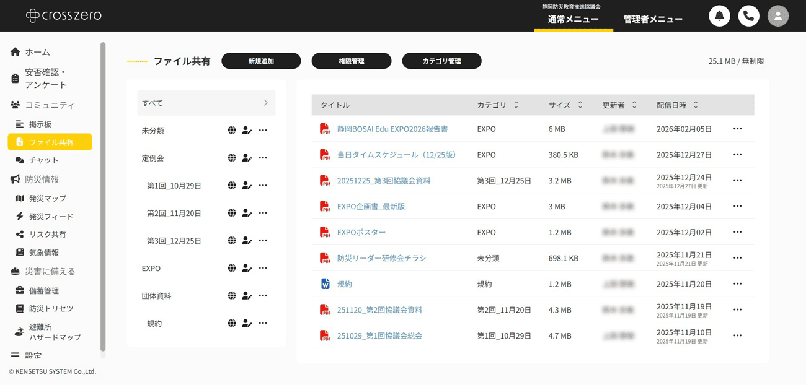
Task: Sort file list by サイズ column
Action: (580, 105)
